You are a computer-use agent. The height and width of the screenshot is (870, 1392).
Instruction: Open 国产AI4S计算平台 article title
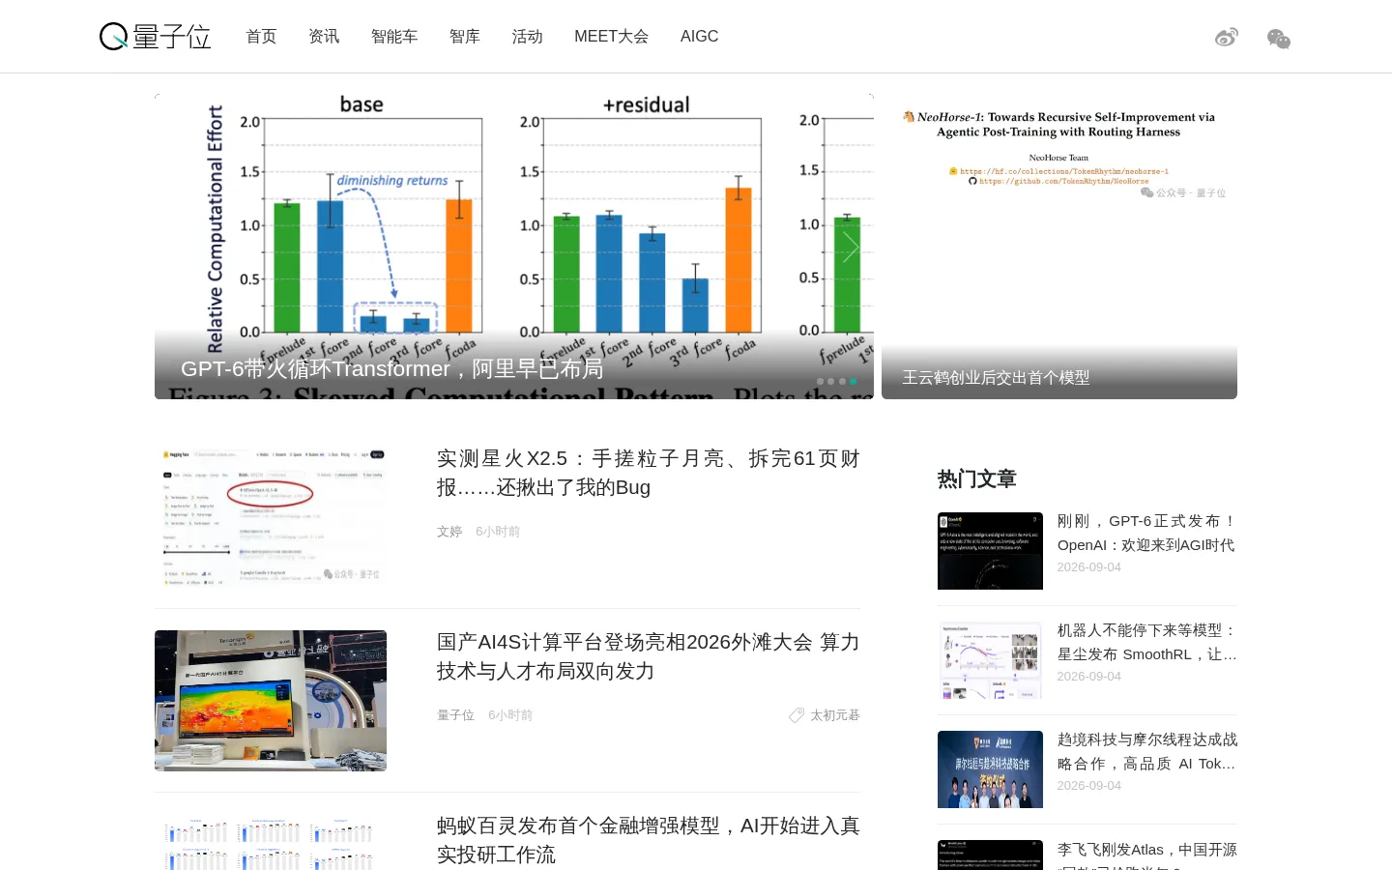click(648, 656)
